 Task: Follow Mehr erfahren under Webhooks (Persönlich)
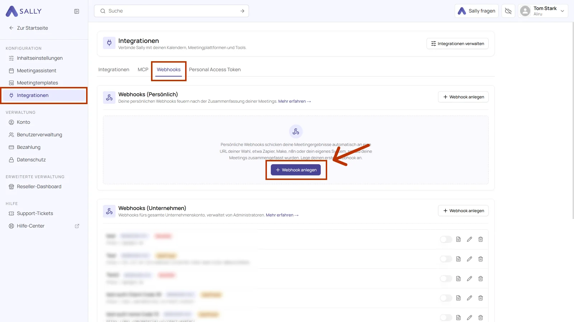click(x=295, y=102)
